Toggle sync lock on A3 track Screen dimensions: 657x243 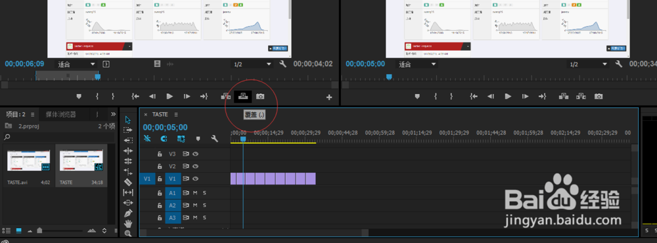pyautogui.click(x=186, y=218)
